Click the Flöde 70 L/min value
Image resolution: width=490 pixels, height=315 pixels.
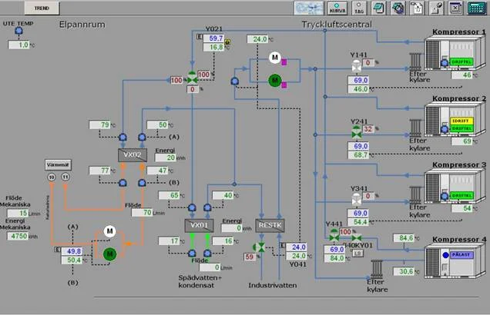(142, 213)
